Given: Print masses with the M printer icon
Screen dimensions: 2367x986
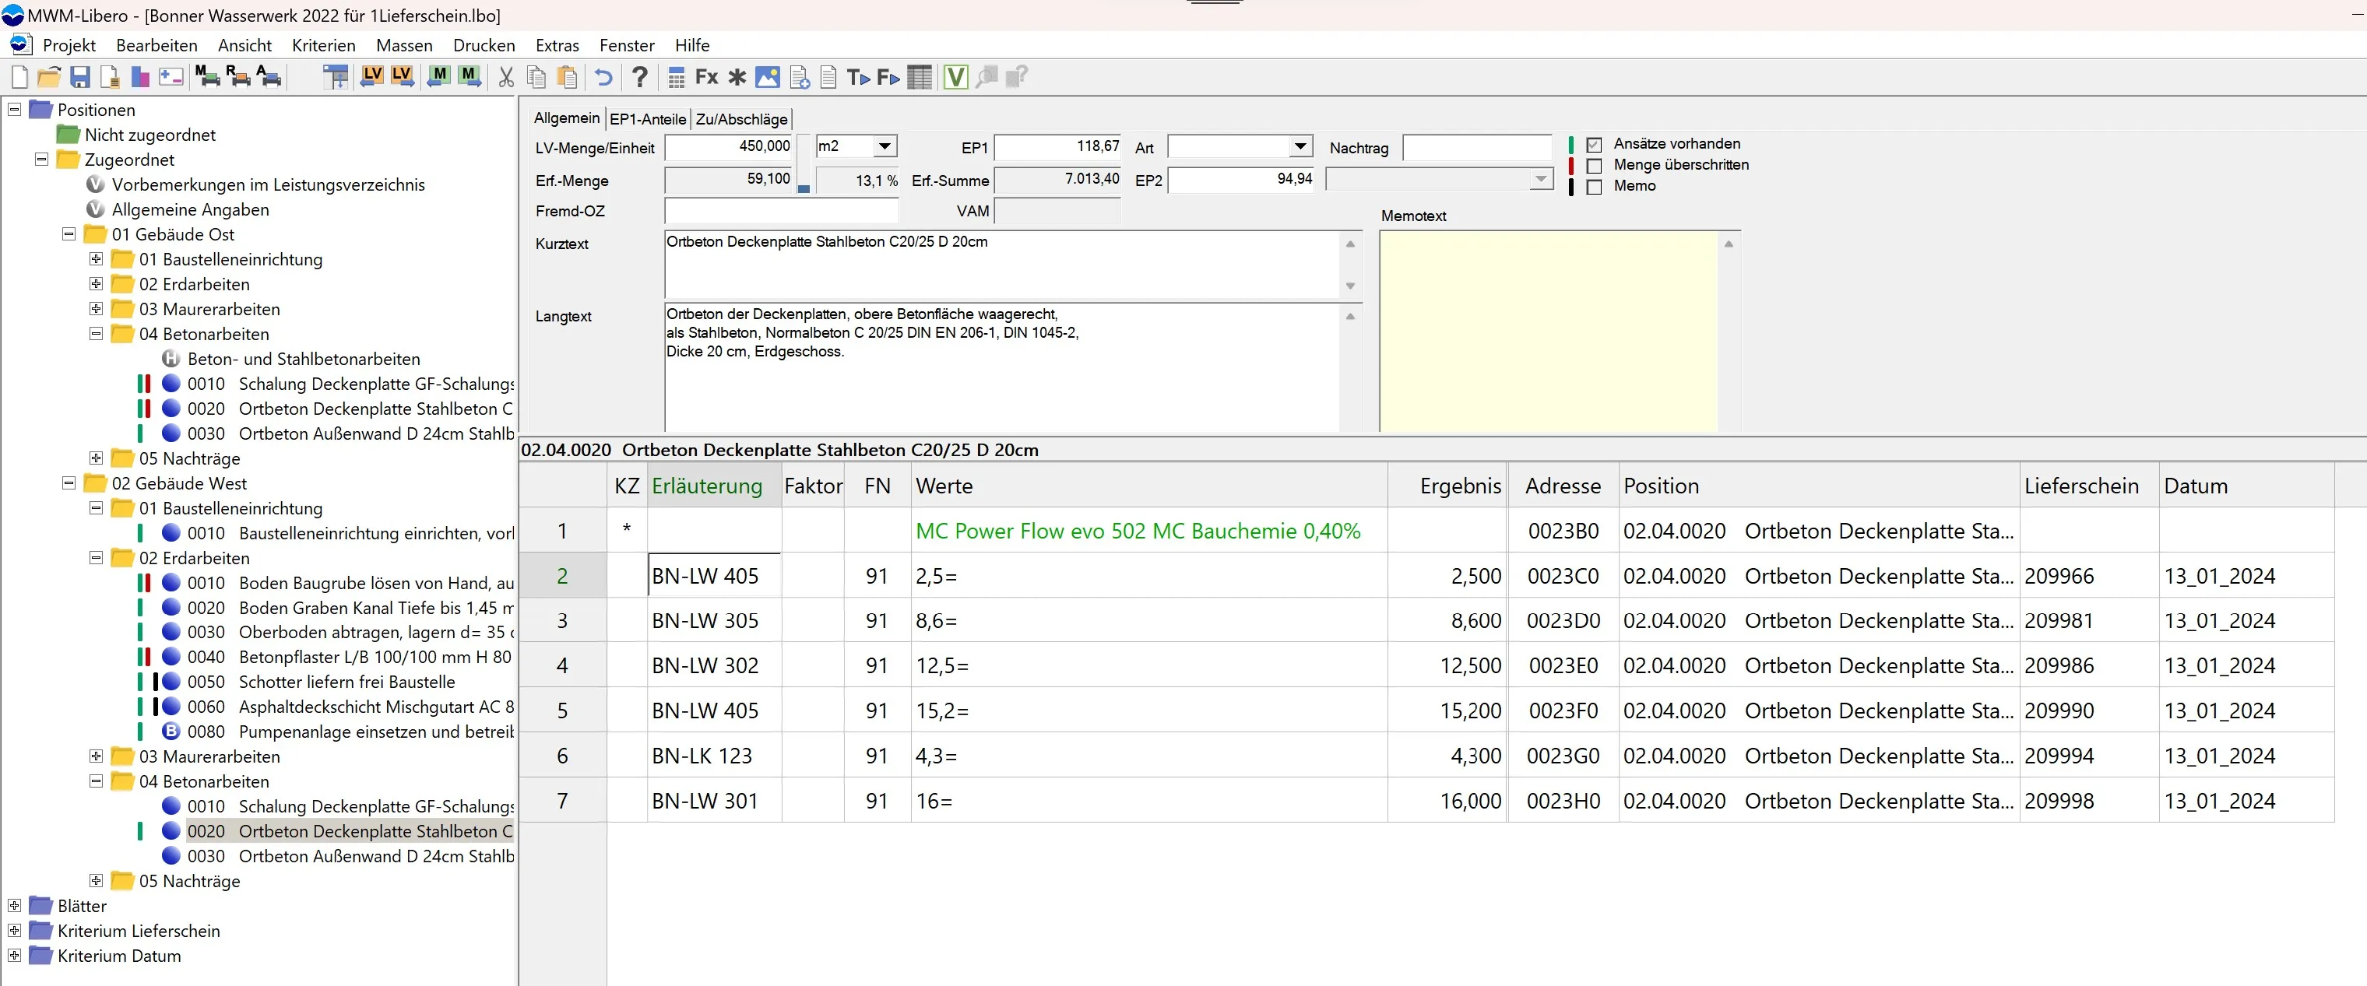Looking at the screenshot, I should [x=207, y=77].
